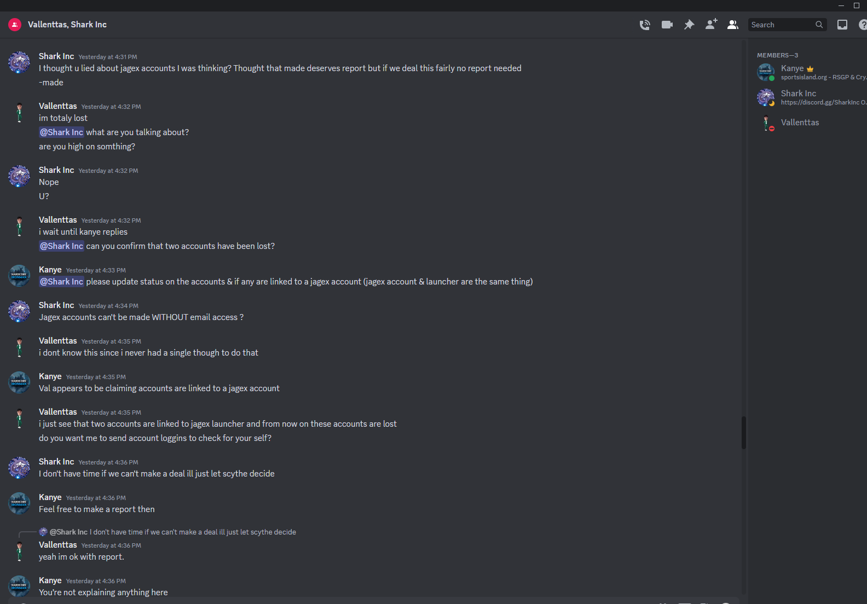Add friends to this group DM
Viewport: 867px width, 604px height.
point(711,24)
